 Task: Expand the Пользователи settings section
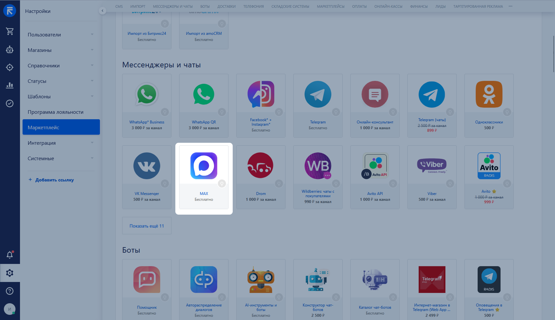(x=61, y=35)
